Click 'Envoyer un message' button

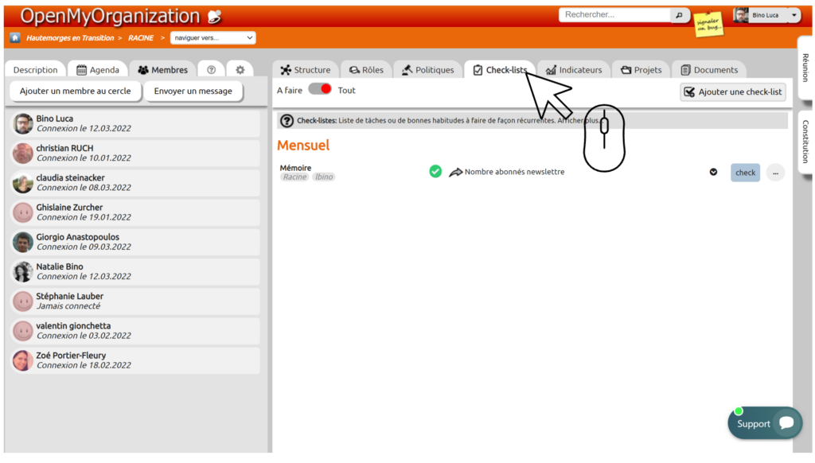point(193,91)
